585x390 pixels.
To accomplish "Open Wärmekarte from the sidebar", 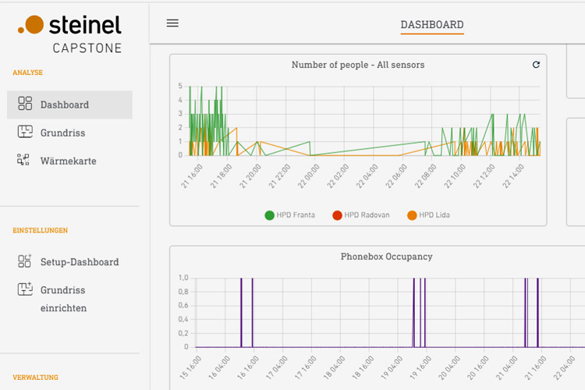I will 68,161.
